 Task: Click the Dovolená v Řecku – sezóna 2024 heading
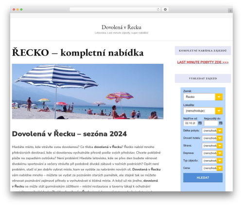point(69,134)
